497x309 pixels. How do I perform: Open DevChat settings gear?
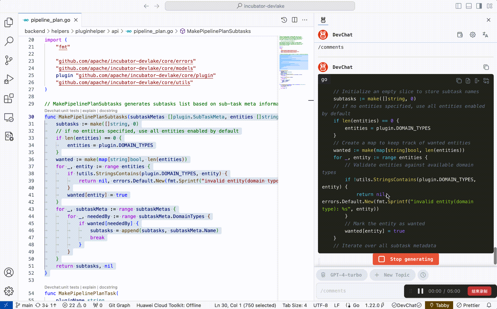pyautogui.click(x=473, y=35)
